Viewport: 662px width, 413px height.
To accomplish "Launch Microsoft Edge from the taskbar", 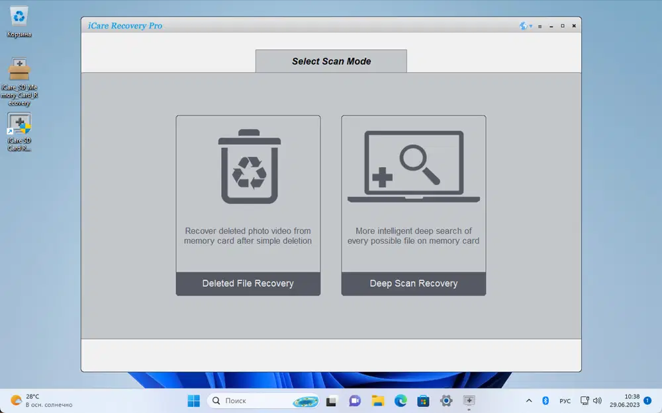I will click(401, 400).
